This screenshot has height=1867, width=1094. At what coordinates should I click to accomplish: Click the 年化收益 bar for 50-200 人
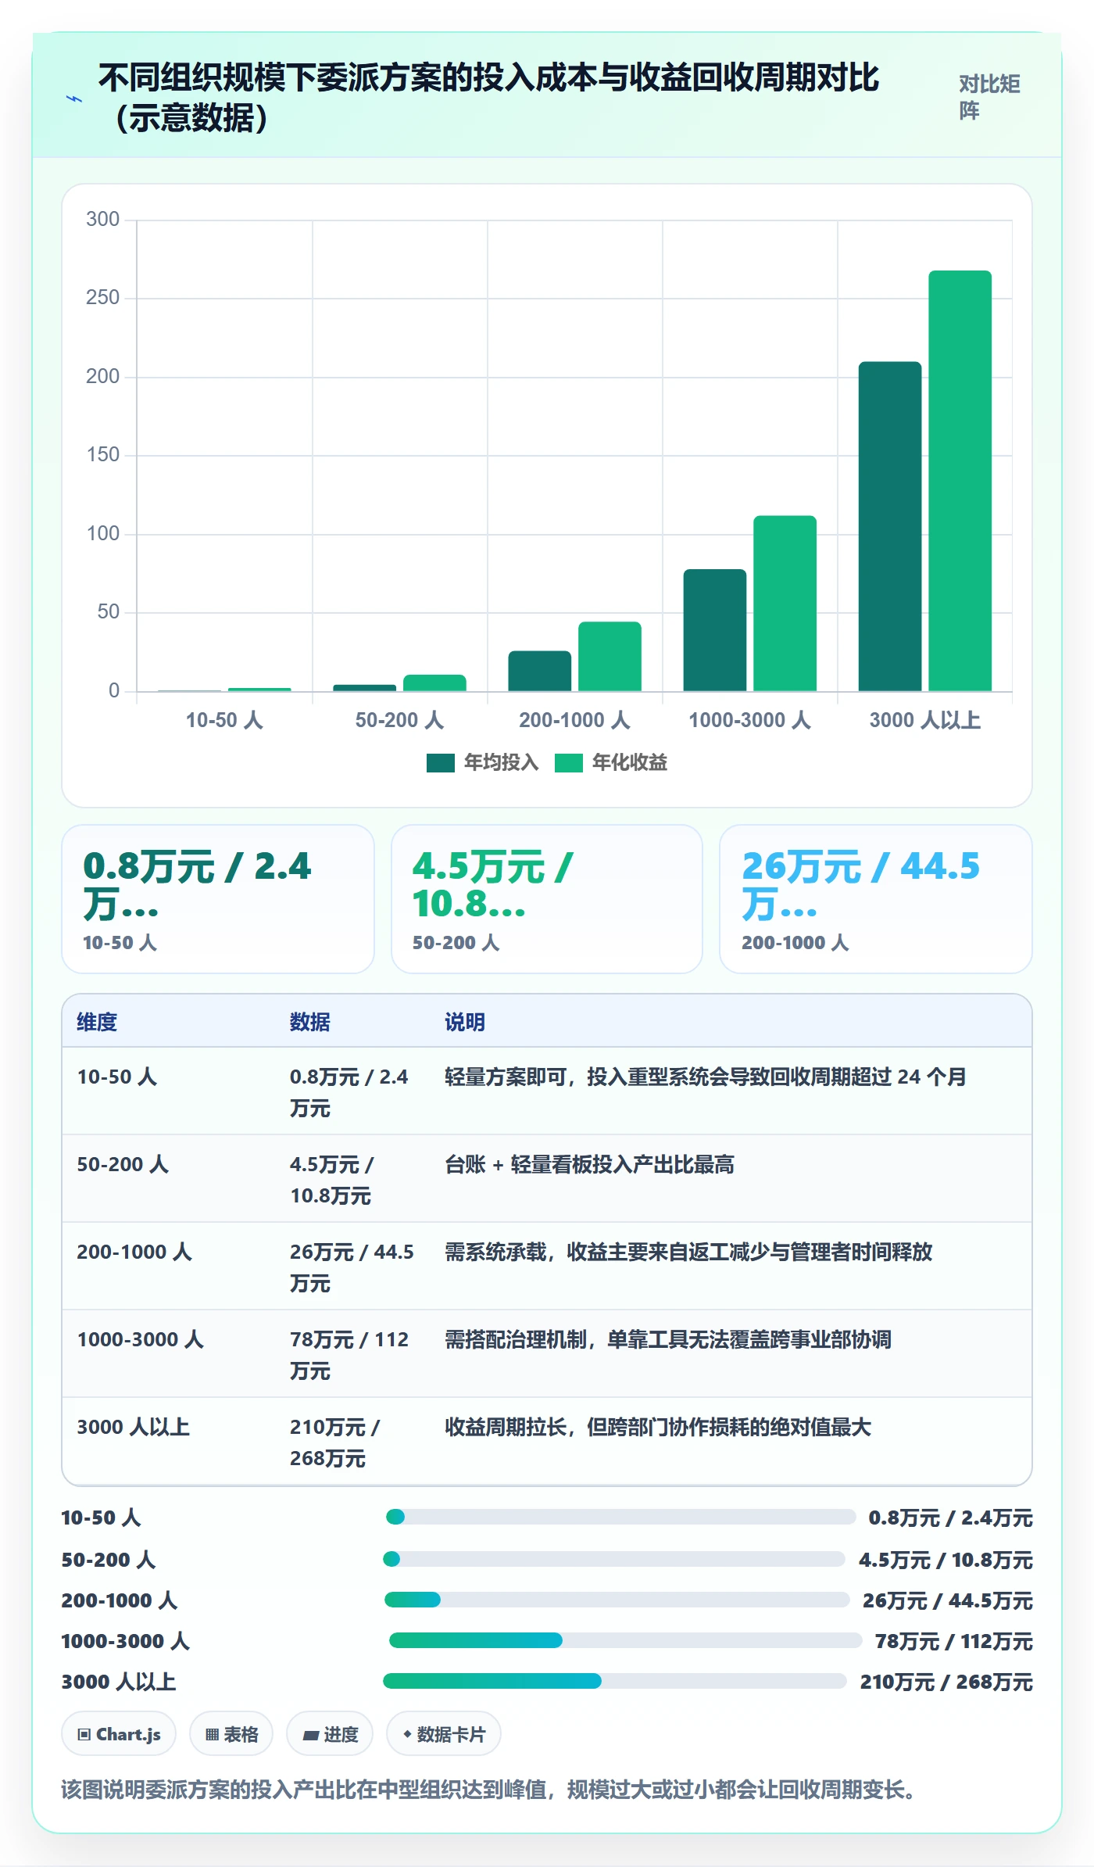click(434, 683)
